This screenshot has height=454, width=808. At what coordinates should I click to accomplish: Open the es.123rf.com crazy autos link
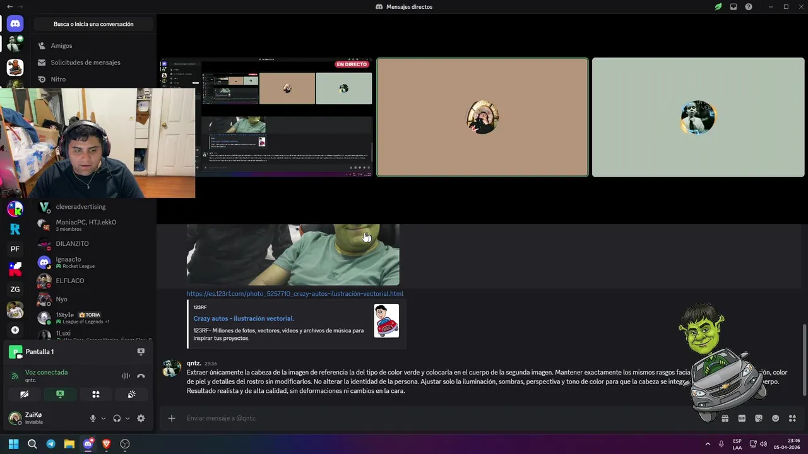coord(295,294)
